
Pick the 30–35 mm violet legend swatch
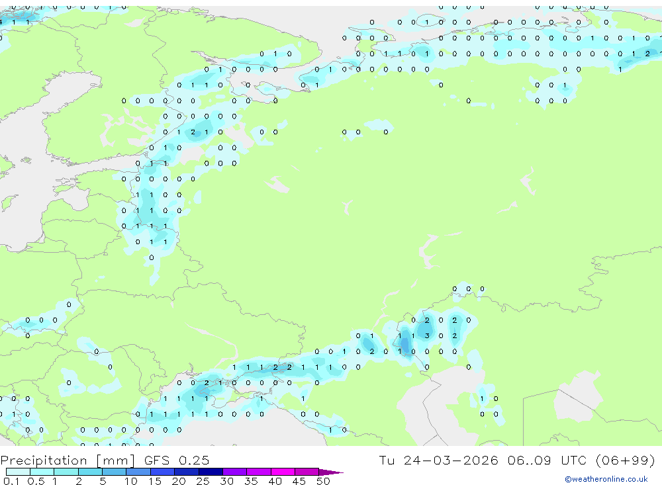click(235, 472)
